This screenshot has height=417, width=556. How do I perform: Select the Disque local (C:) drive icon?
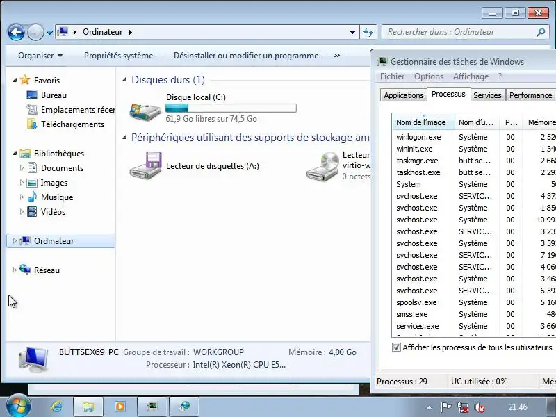[x=145, y=111]
